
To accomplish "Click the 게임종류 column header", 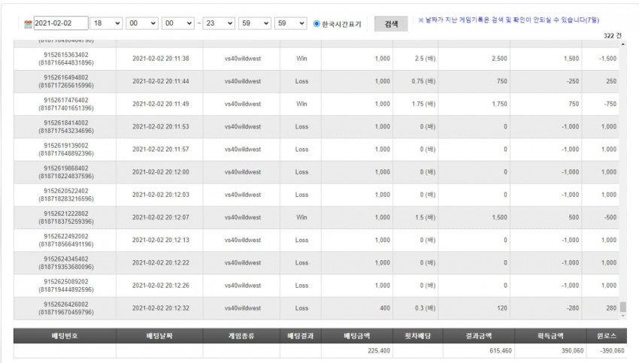I will tap(241, 336).
